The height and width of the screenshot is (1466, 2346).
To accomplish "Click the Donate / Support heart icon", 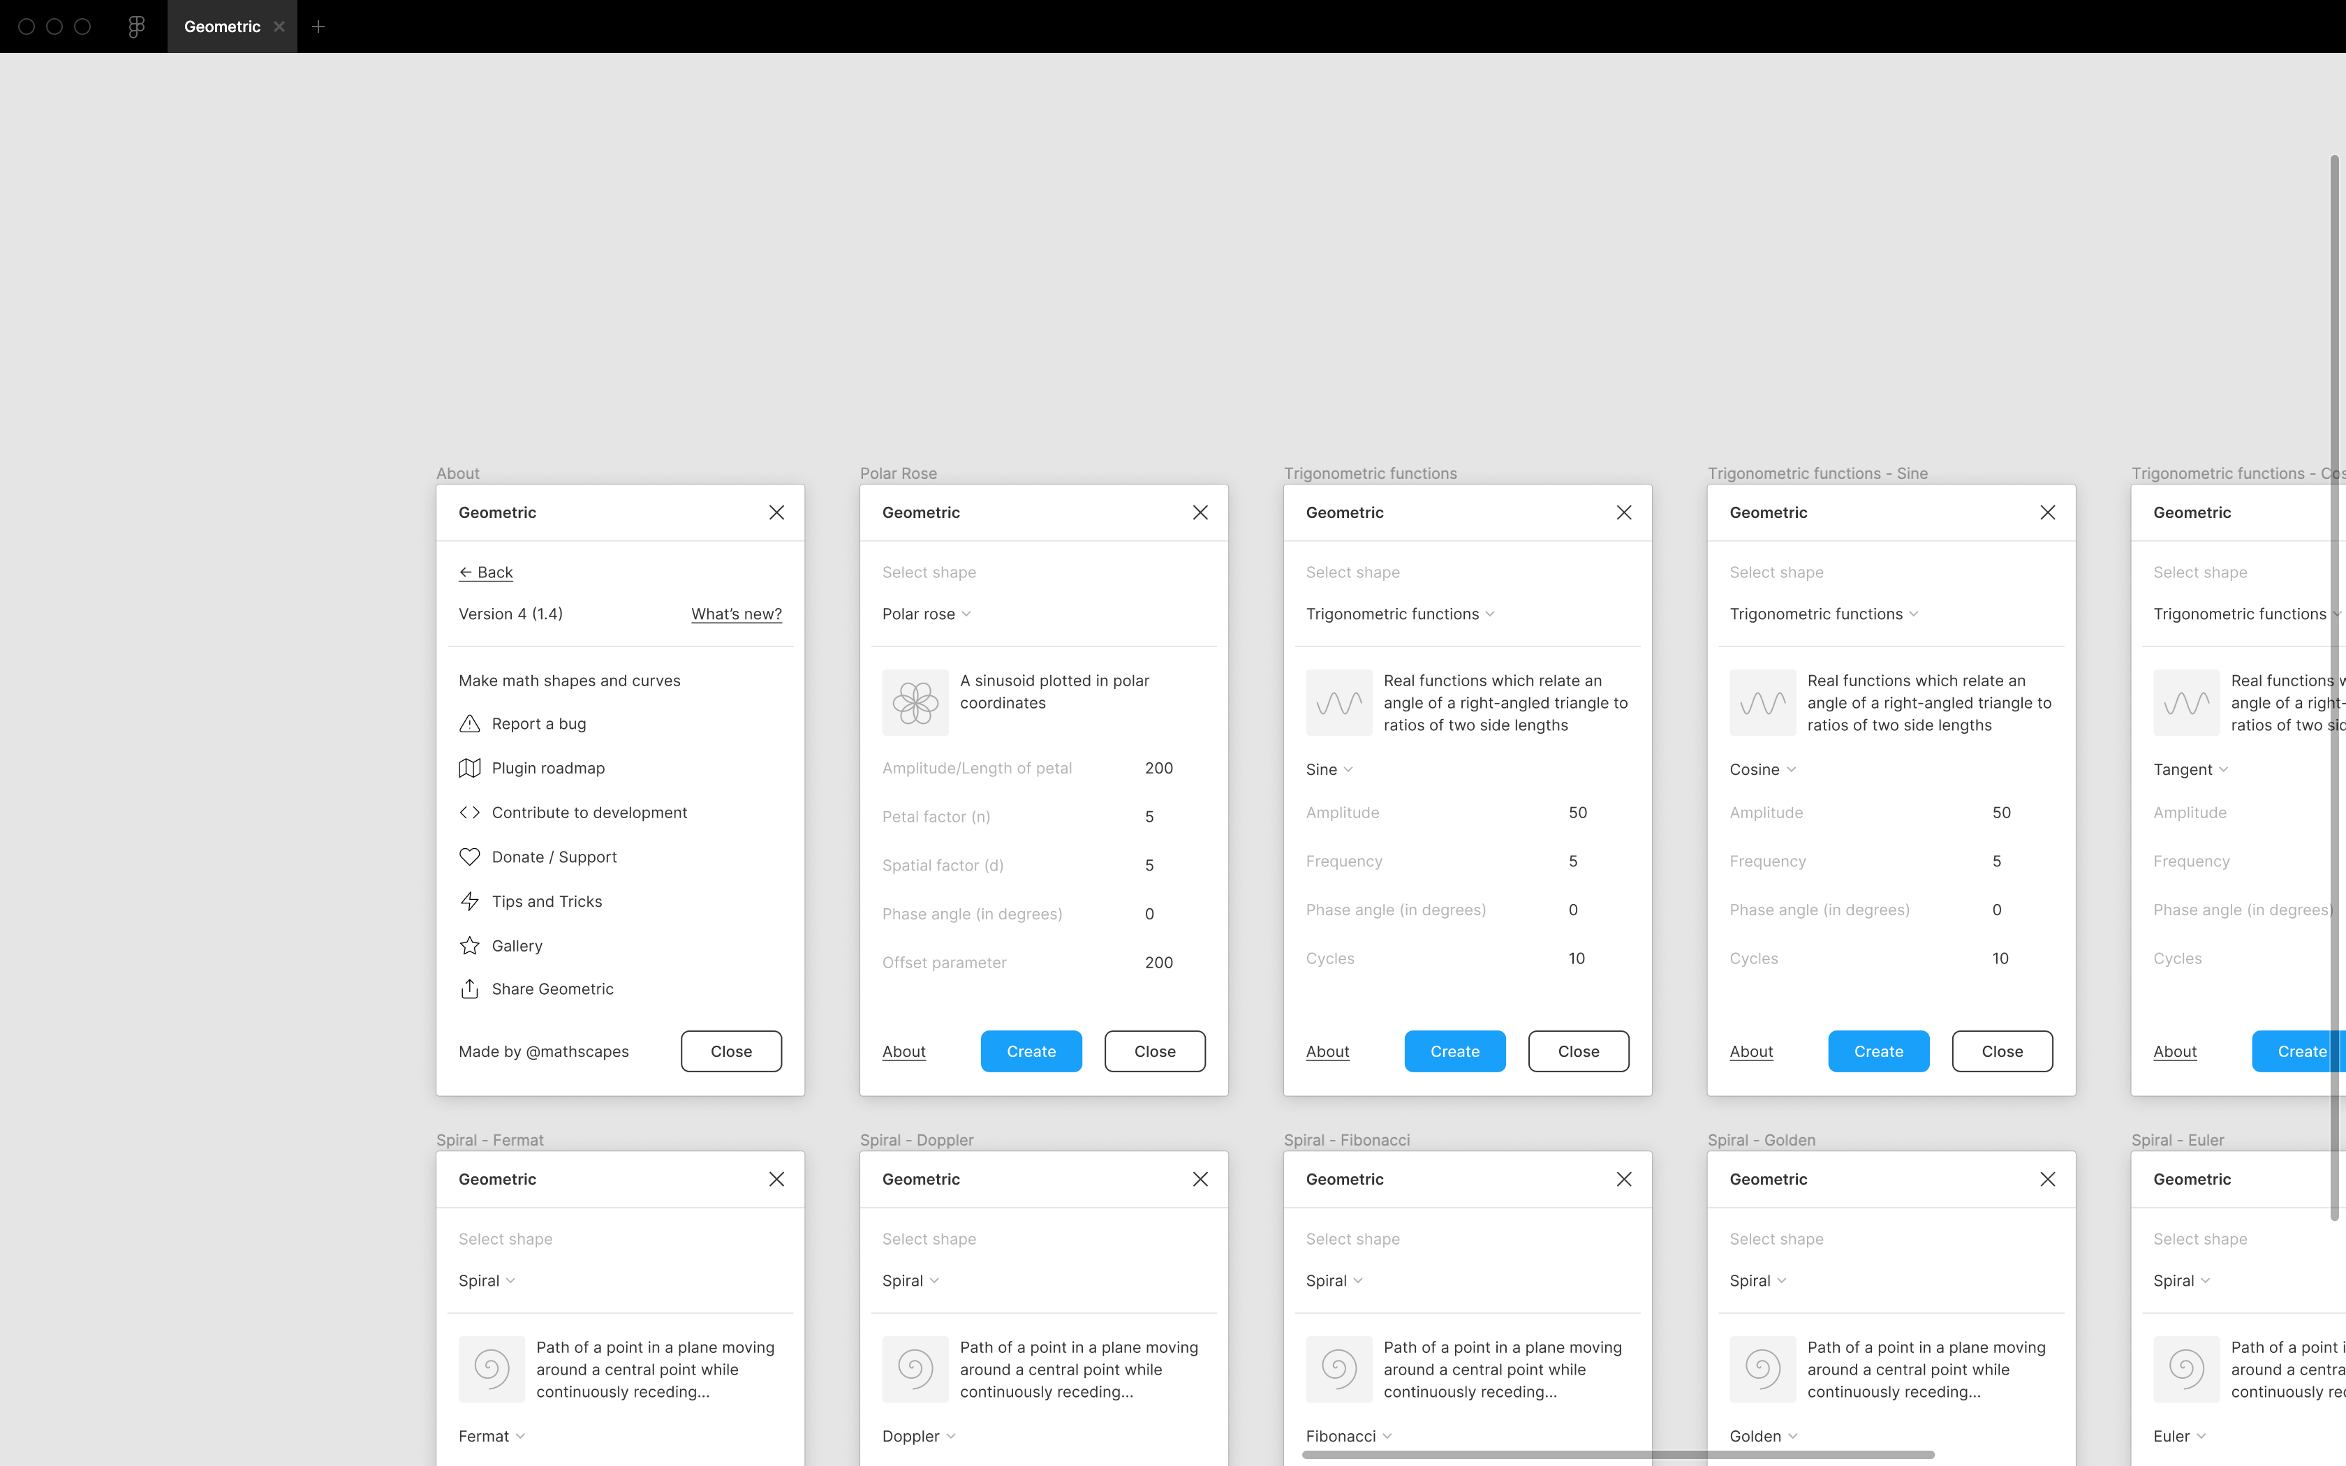I will tap(469, 857).
